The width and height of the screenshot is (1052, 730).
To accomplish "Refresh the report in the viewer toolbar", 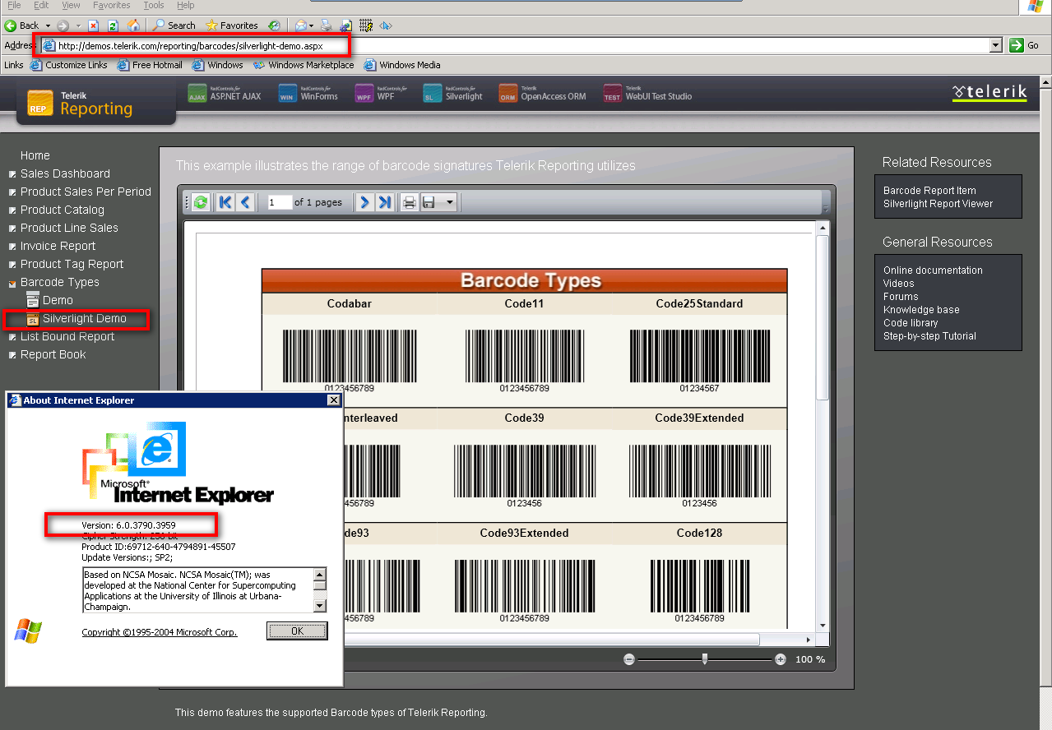I will [201, 202].
